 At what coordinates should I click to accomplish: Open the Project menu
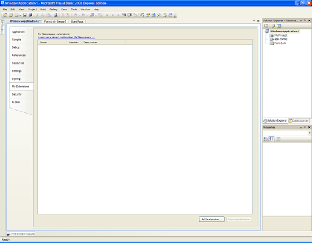[x=32, y=9]
